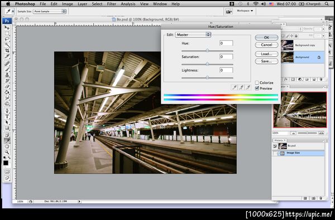
Task: Click the Hue value input field
Action: click(x=226, y=43)
